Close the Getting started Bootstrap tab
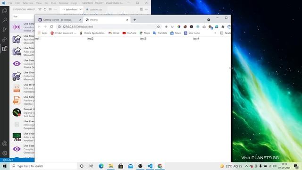 click(80, 20)
